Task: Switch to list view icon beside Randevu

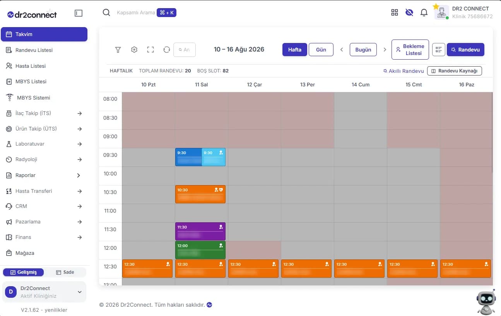Action: pos(439,50)
